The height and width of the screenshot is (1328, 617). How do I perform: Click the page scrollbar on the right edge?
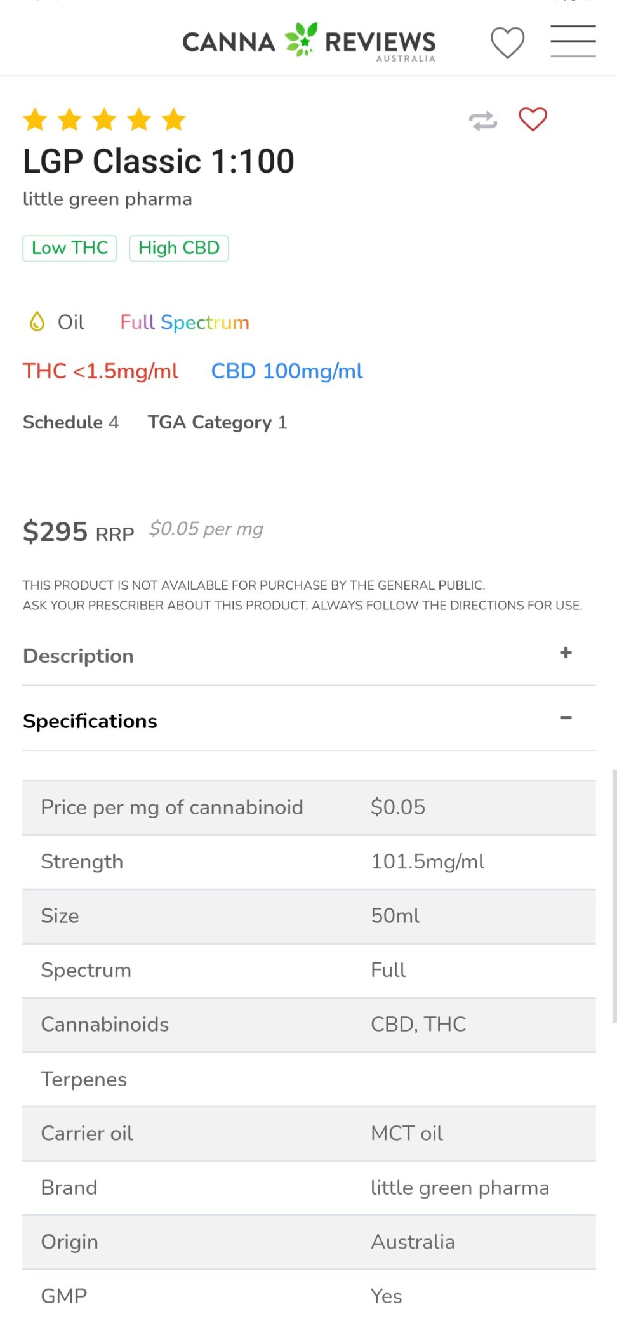click(x=614, y=895)
